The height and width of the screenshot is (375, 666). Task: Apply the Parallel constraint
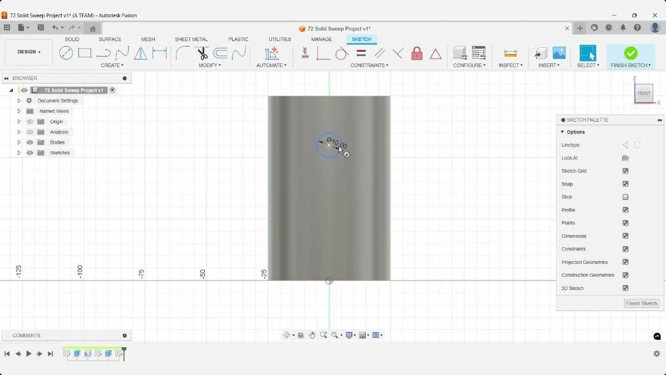click(x=380, y=53)
